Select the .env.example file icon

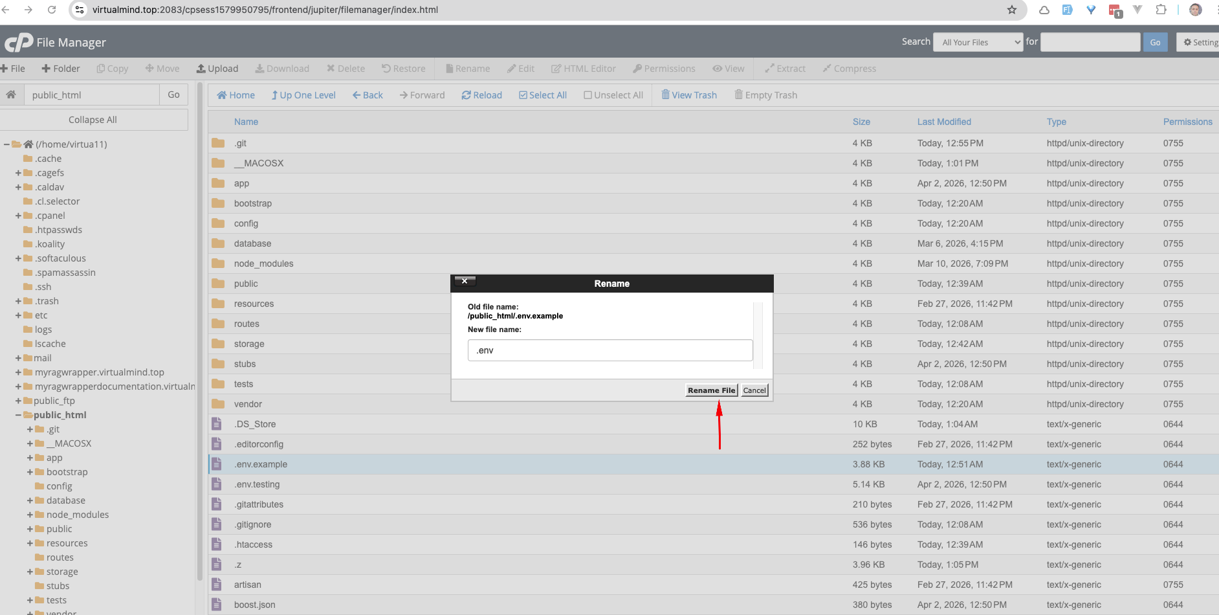click(217, 464)
